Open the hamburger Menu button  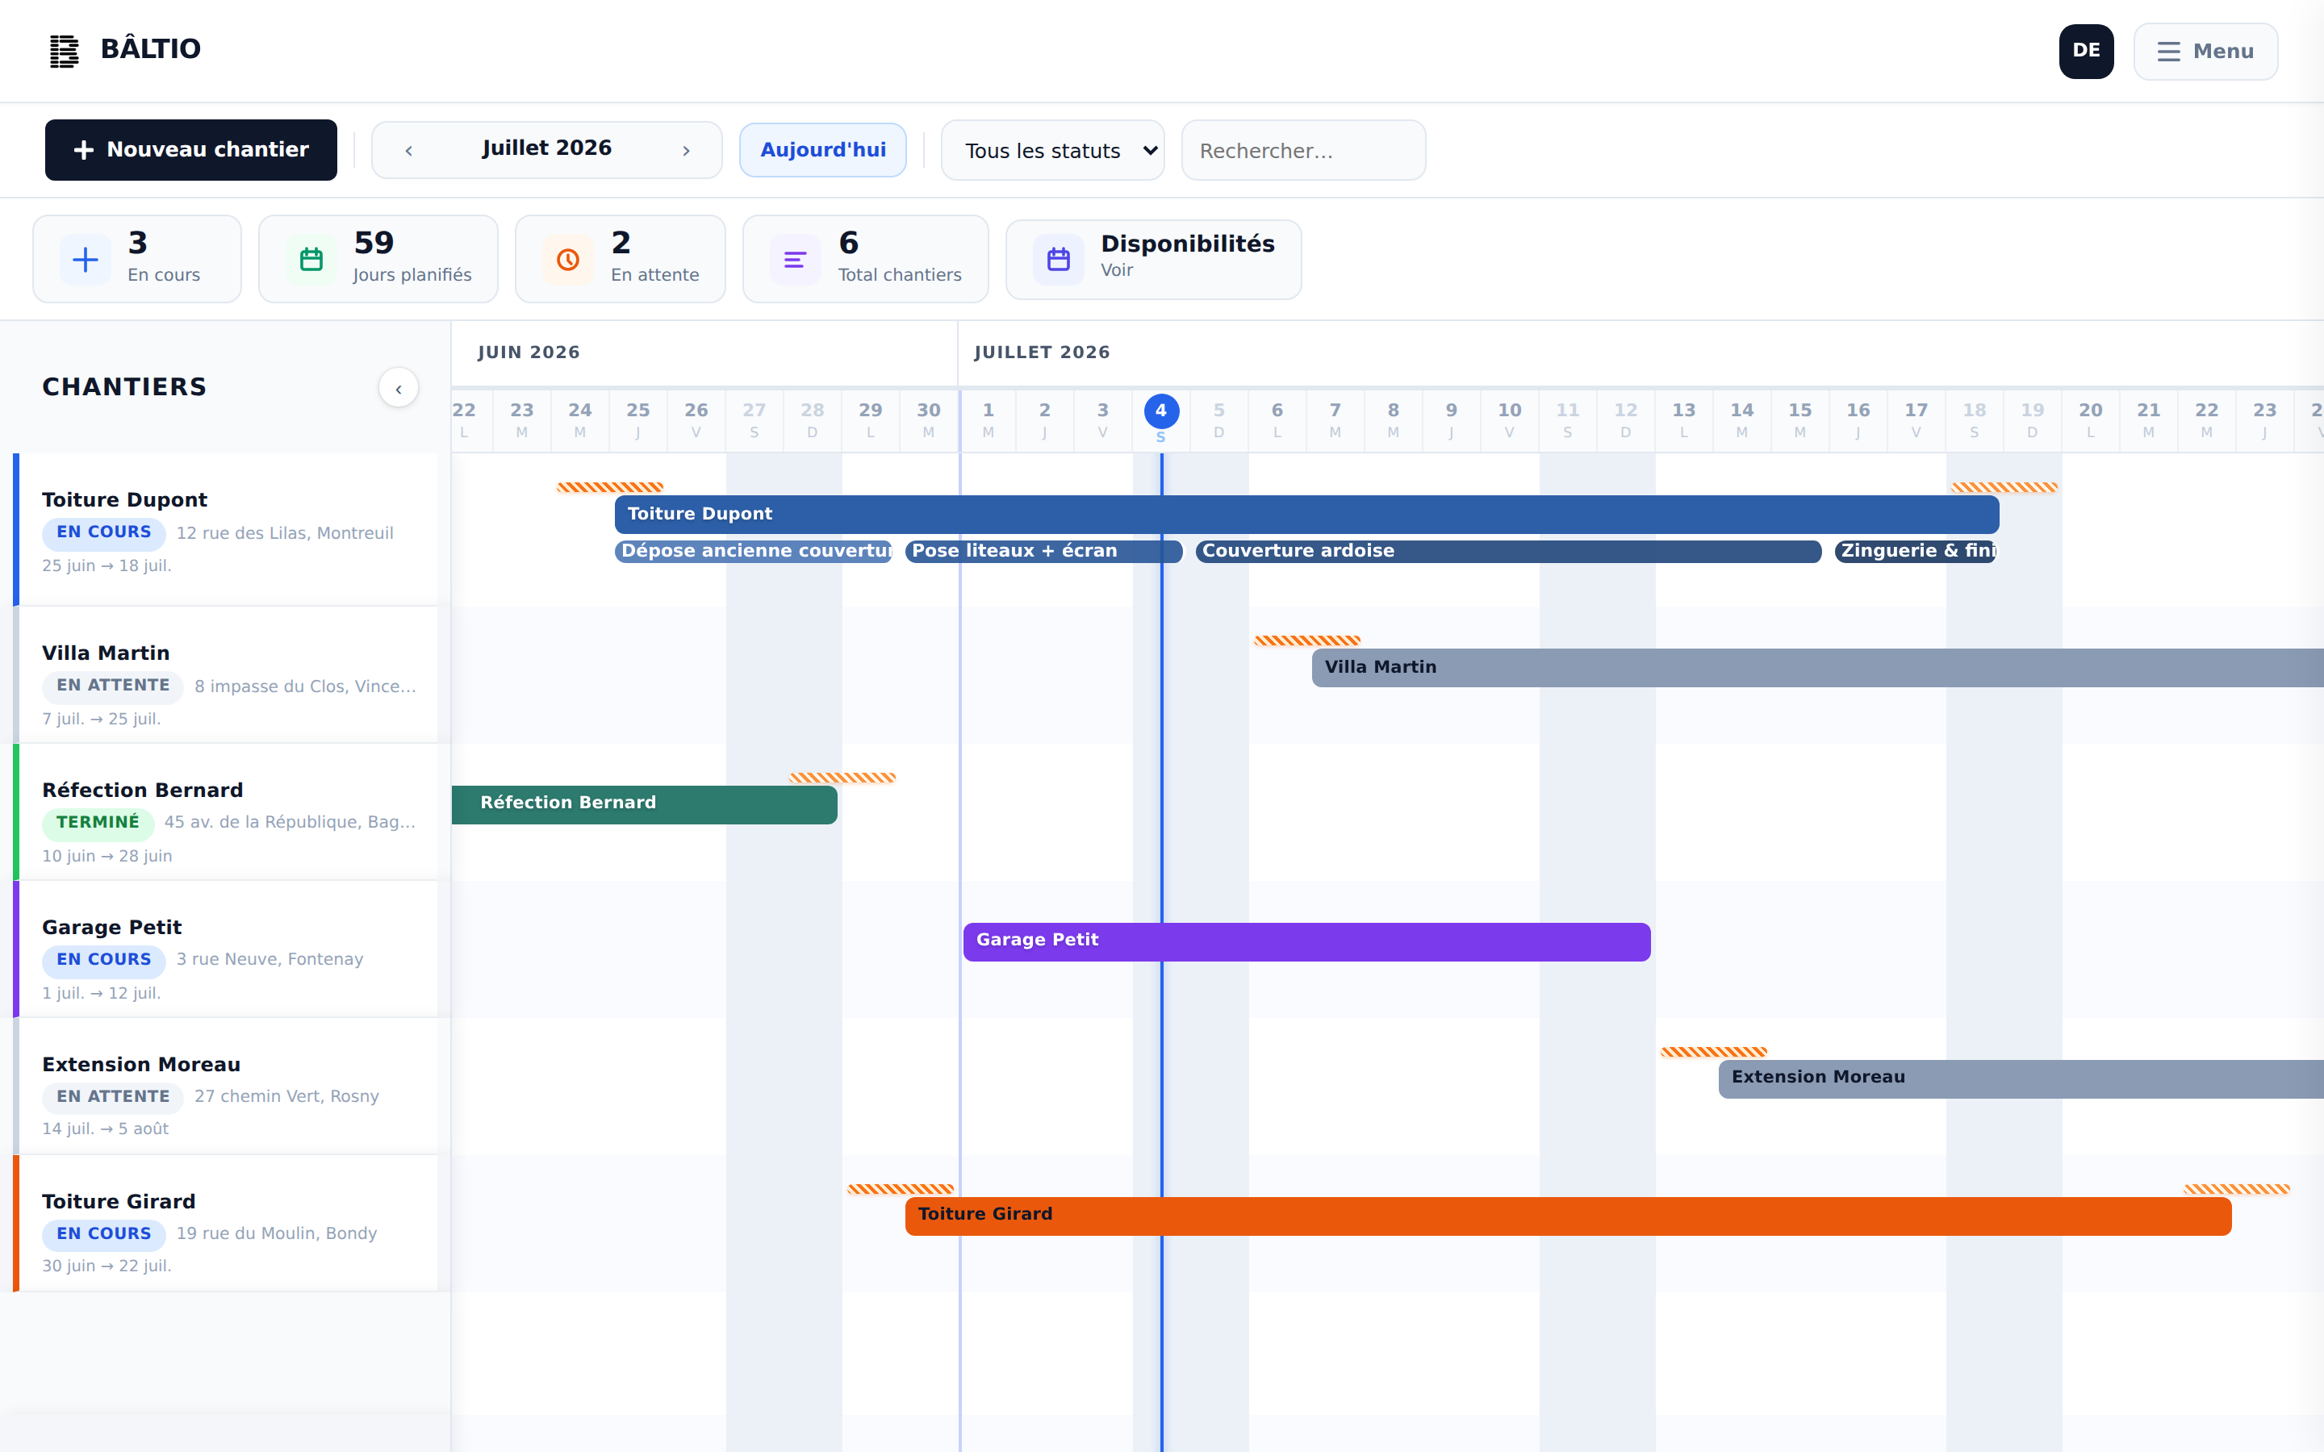coord(2205,51)
